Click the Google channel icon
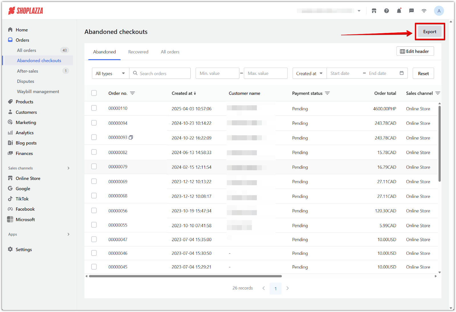Image resolution: width=456 pixels, height=312 pixels. point(10,188)
